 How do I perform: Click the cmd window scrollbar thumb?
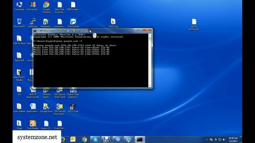coord(150,39)
